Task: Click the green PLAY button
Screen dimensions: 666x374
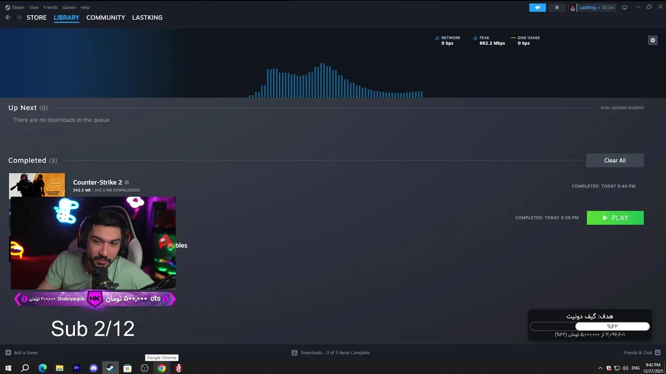Action: (x=615, y=218)
